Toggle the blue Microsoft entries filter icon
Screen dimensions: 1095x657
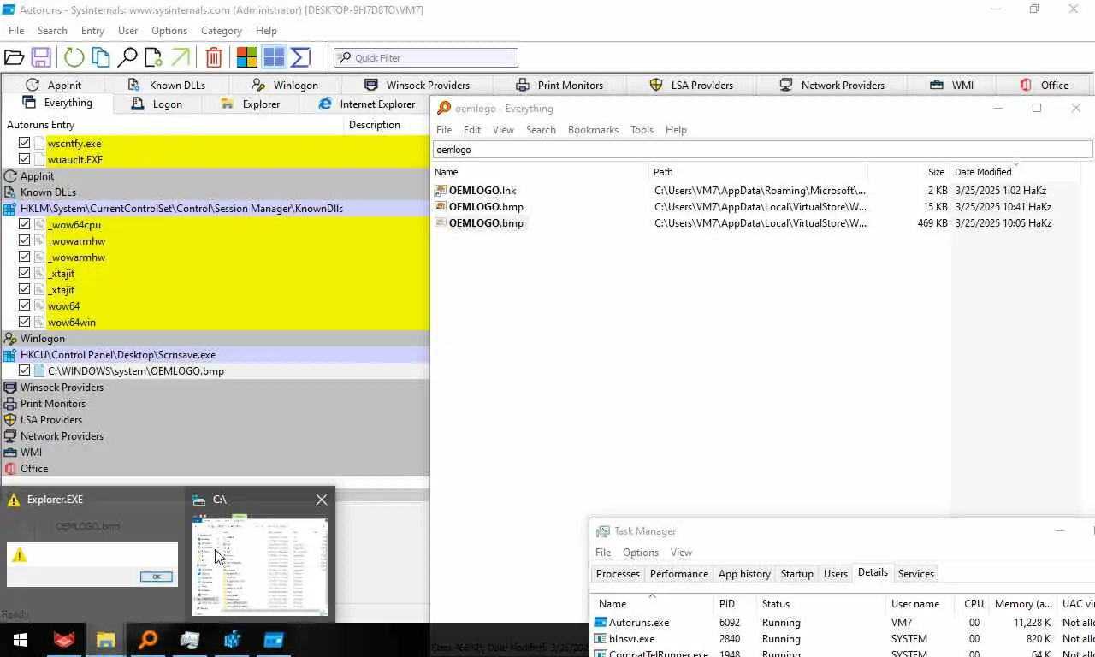coord(274,57)
